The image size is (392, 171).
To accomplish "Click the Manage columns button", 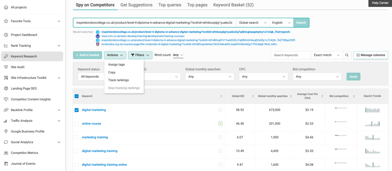I will (x=371, y=55).
